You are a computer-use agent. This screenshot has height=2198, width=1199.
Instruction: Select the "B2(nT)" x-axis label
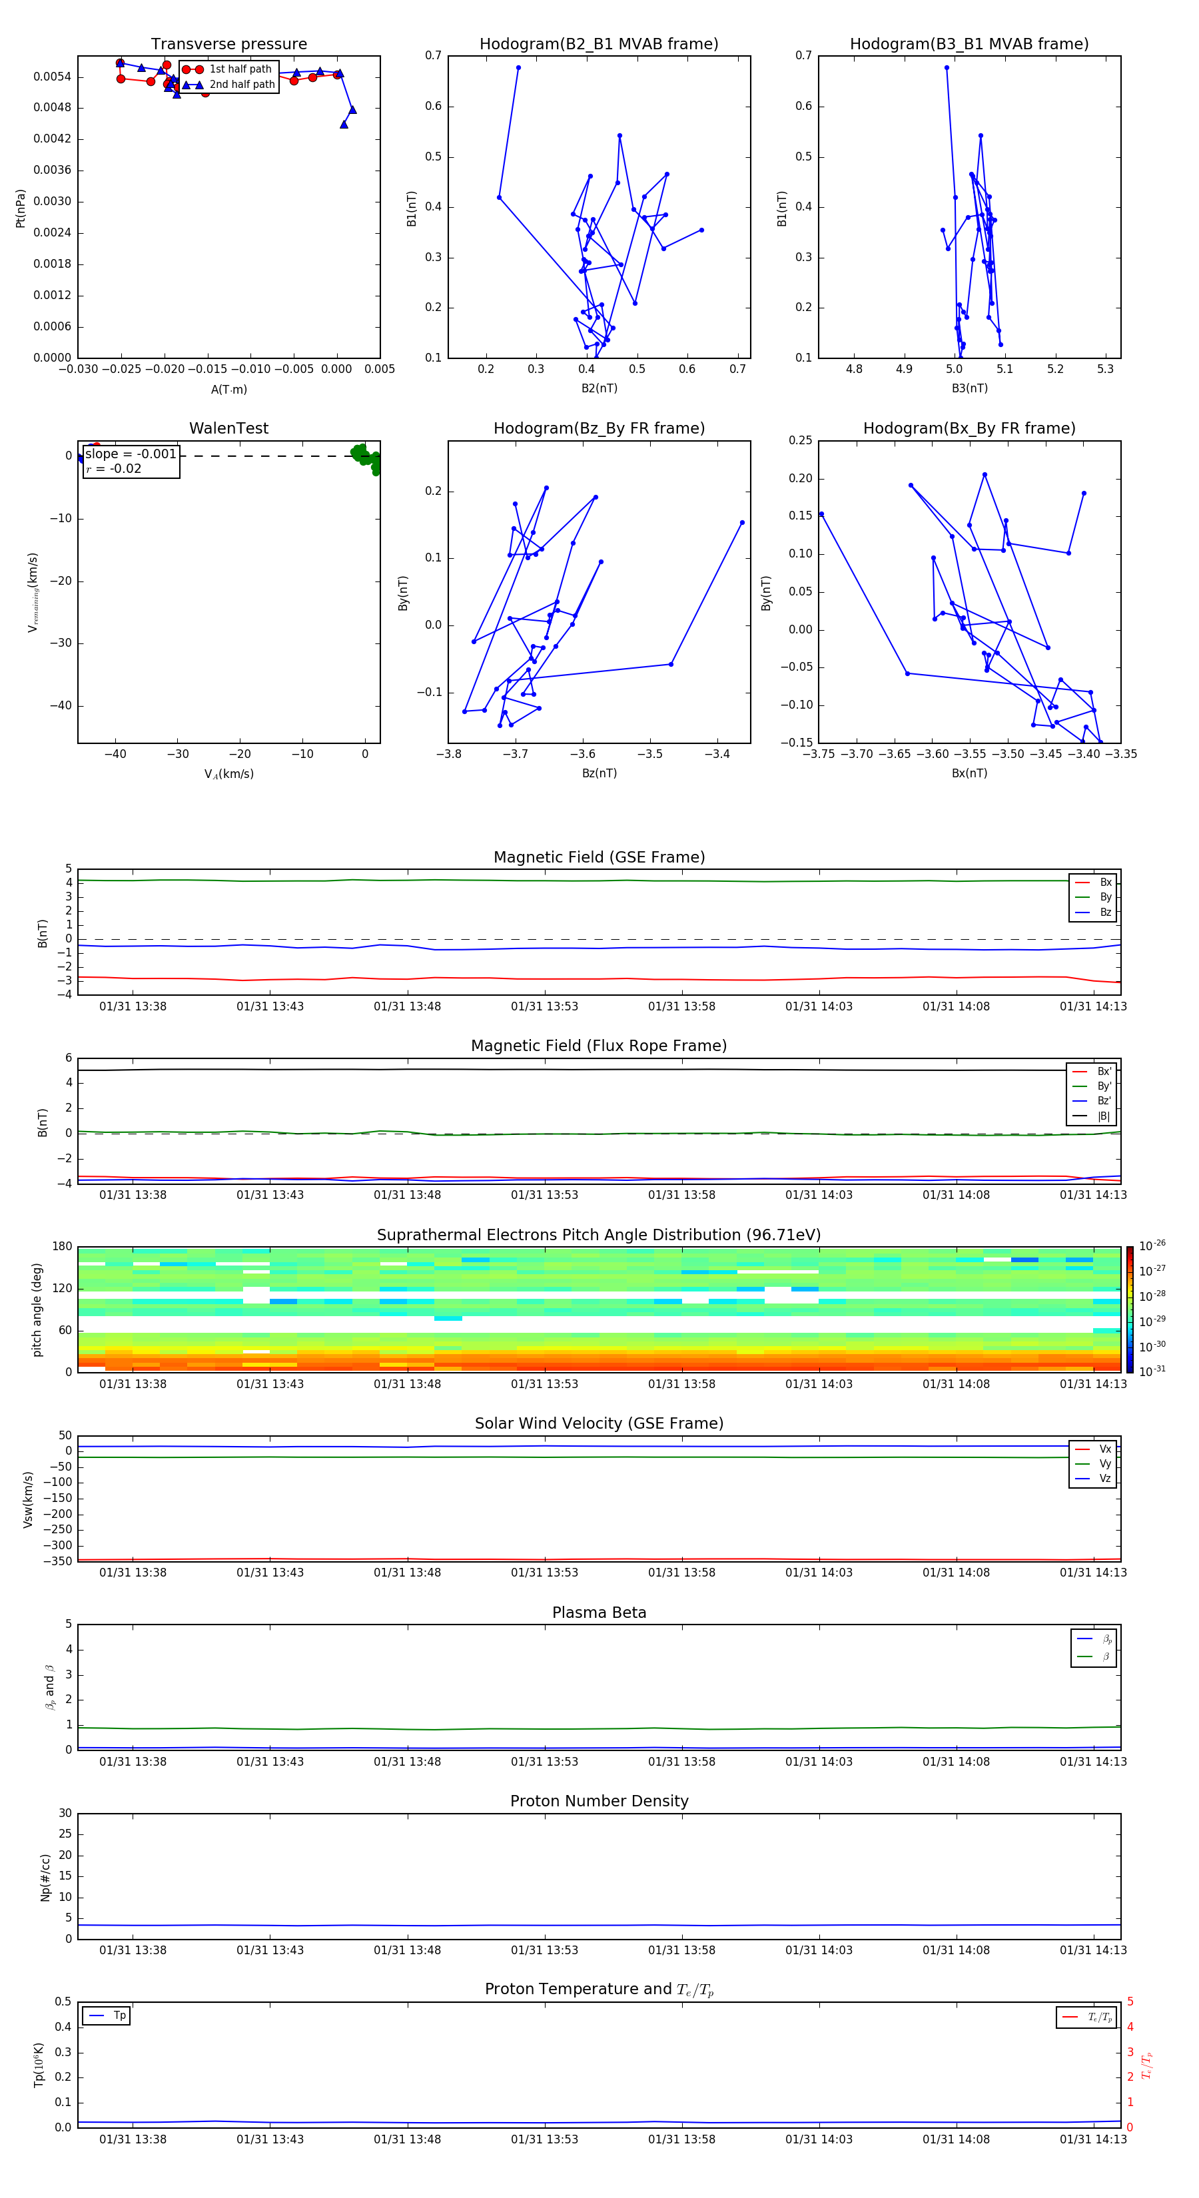[x=599, y=388]
